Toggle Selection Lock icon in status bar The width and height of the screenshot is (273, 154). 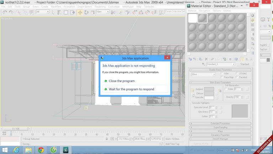107,139
